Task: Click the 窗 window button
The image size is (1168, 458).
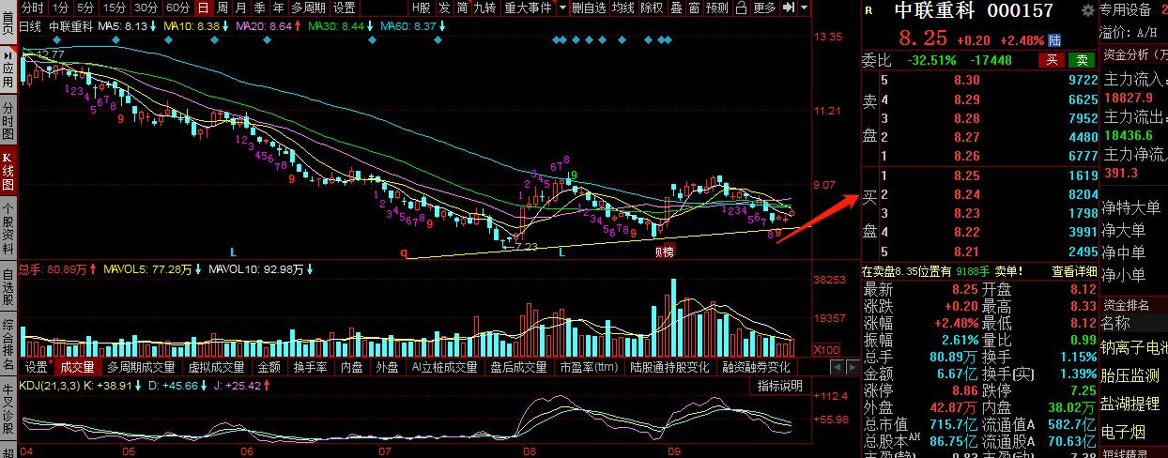Action: [694, 8]
